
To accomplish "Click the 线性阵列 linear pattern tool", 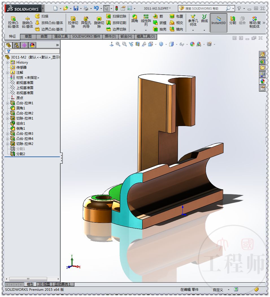I will 146,20.
